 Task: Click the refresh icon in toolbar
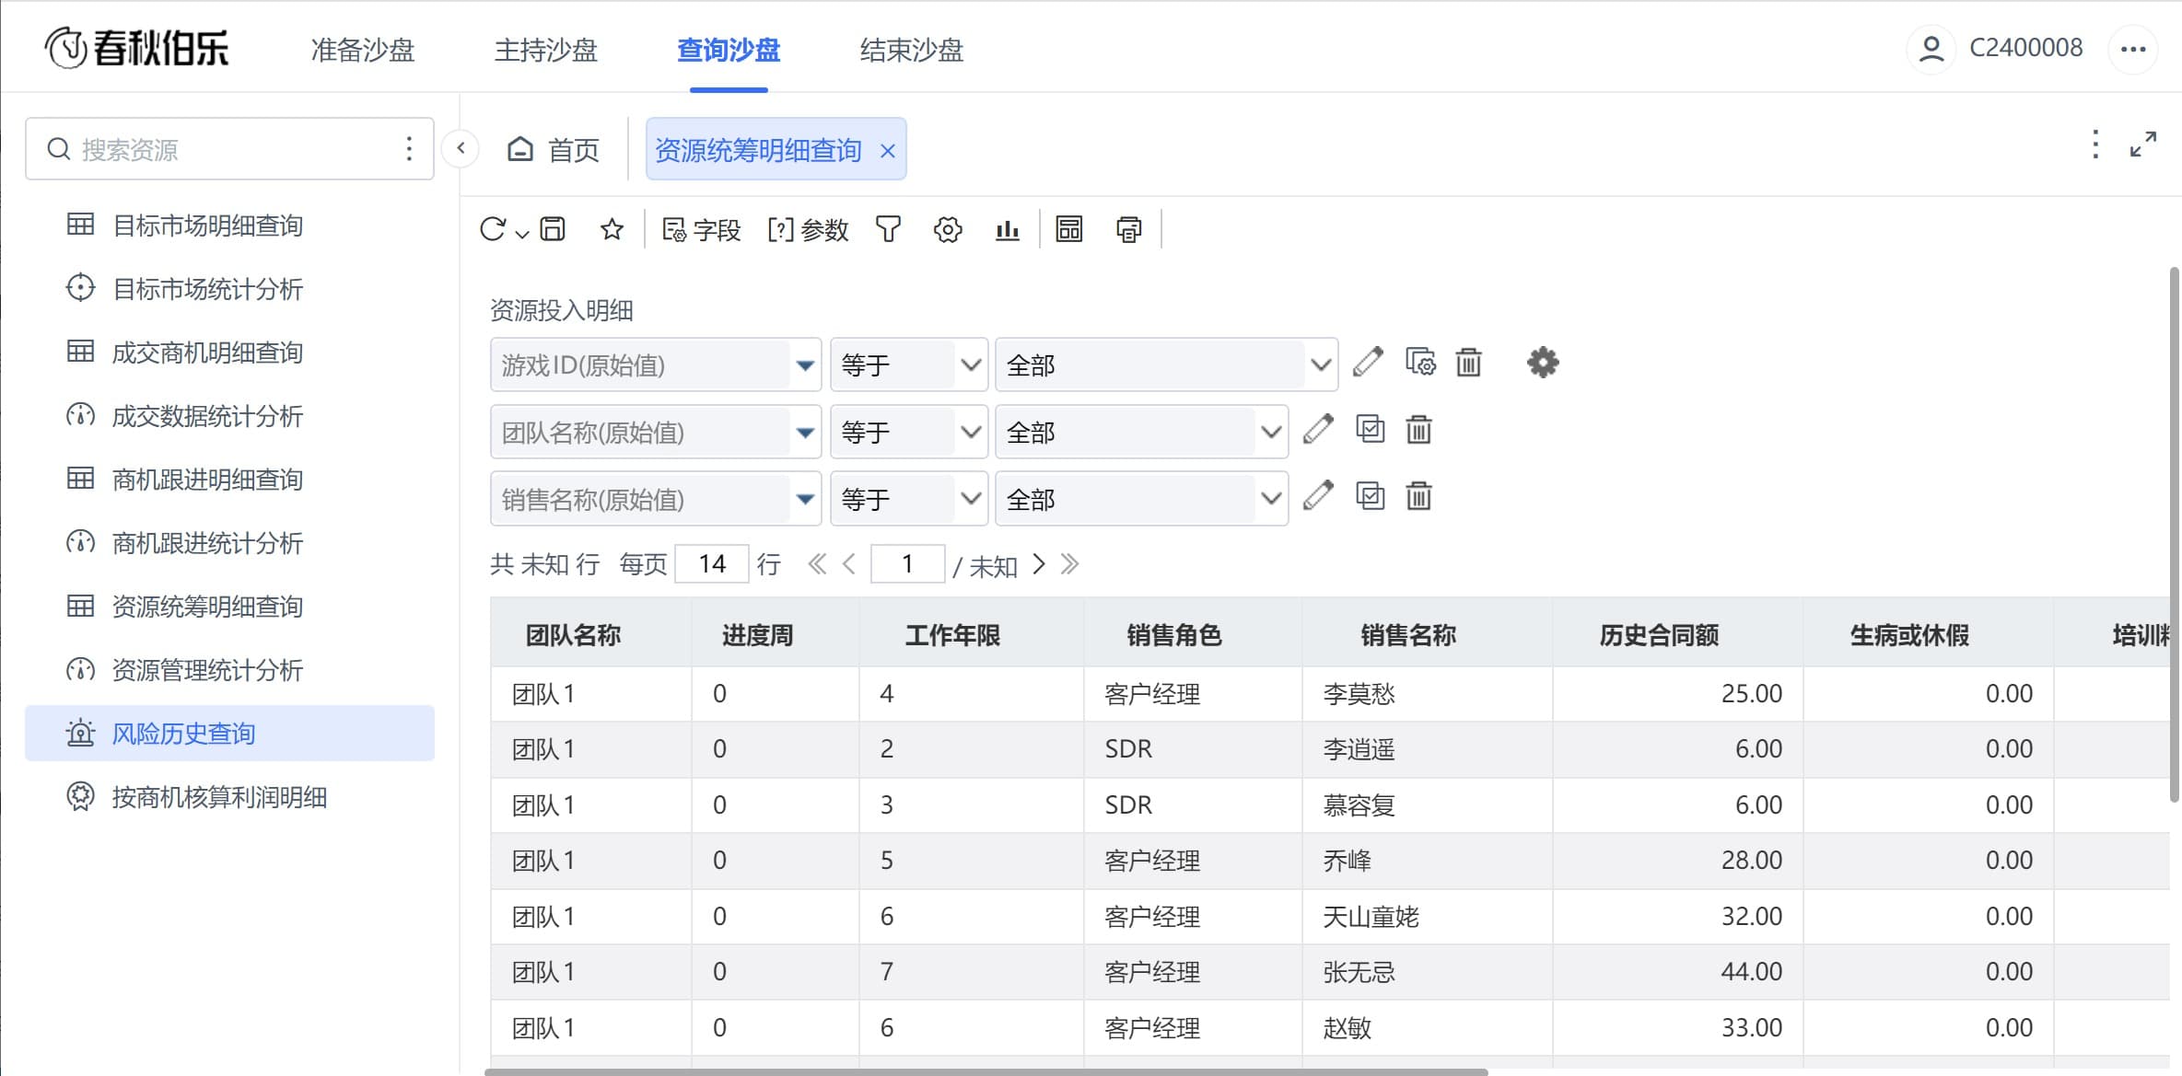pyautogui.click(x=493, y=229)
